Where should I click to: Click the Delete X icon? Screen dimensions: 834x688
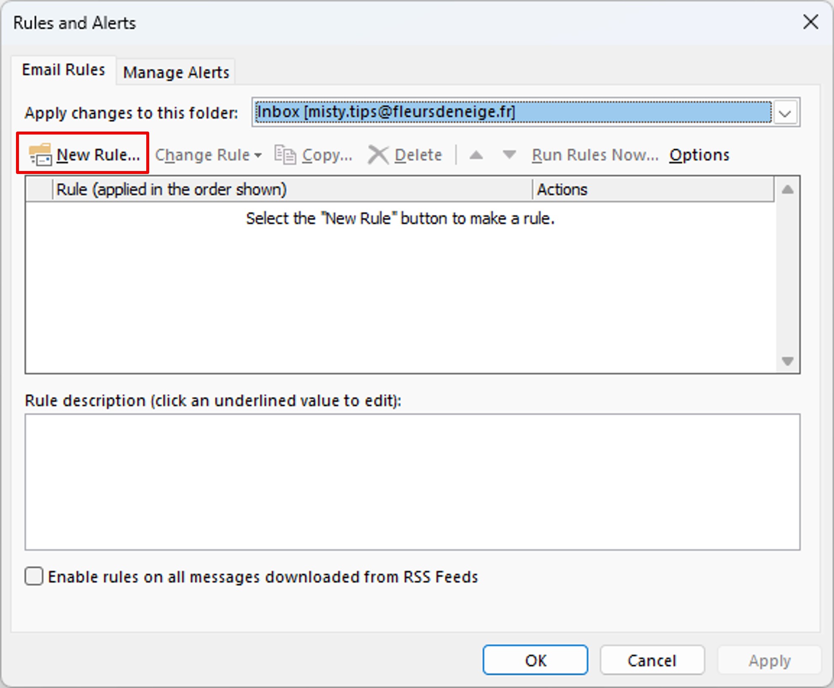(x=378, y=154)
